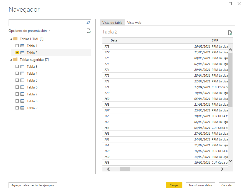Click the table icon next to Tabla 1

(22, 46)
